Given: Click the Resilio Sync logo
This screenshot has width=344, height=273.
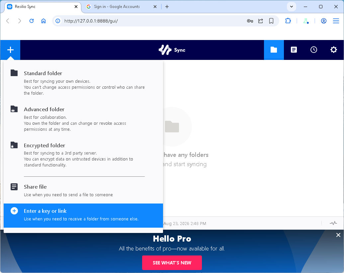Looking at the screenshot, I should (x=172, y=50).
